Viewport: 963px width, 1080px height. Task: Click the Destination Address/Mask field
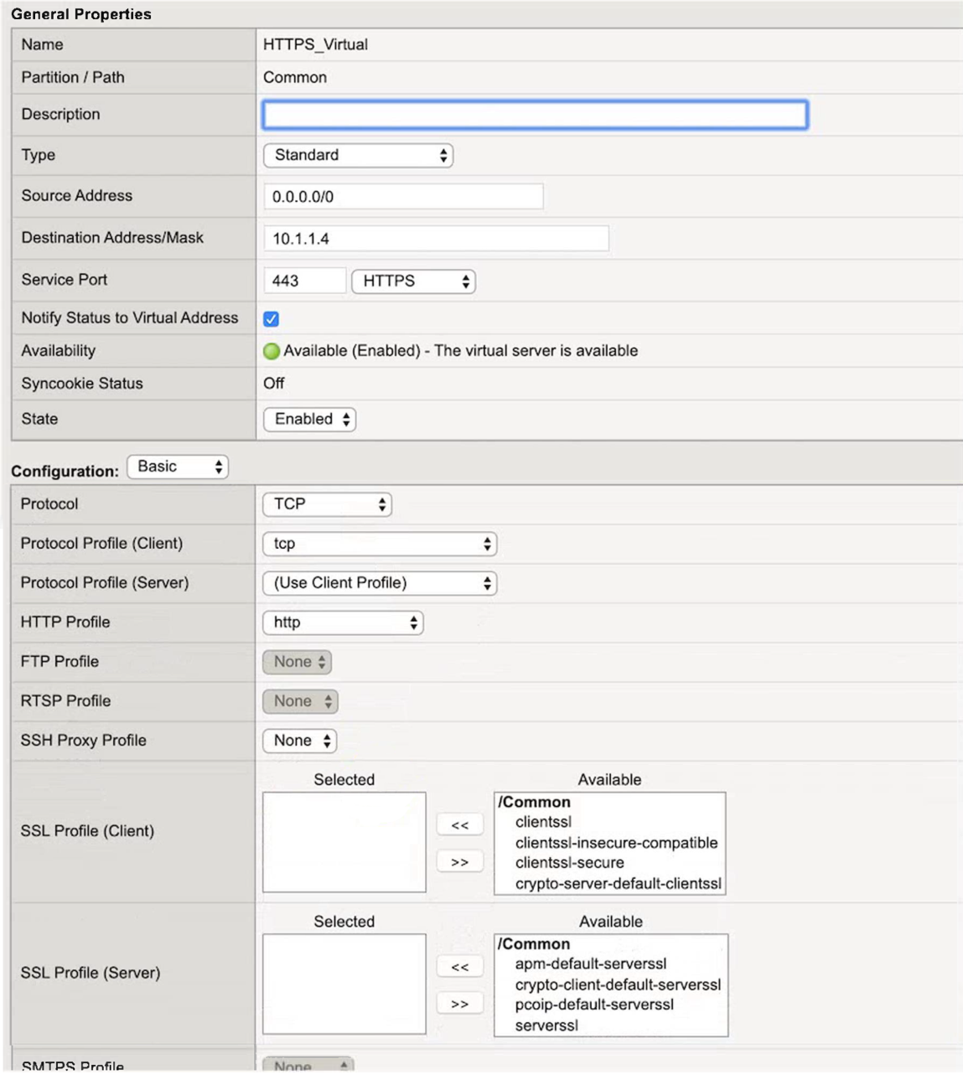[436, 239]
